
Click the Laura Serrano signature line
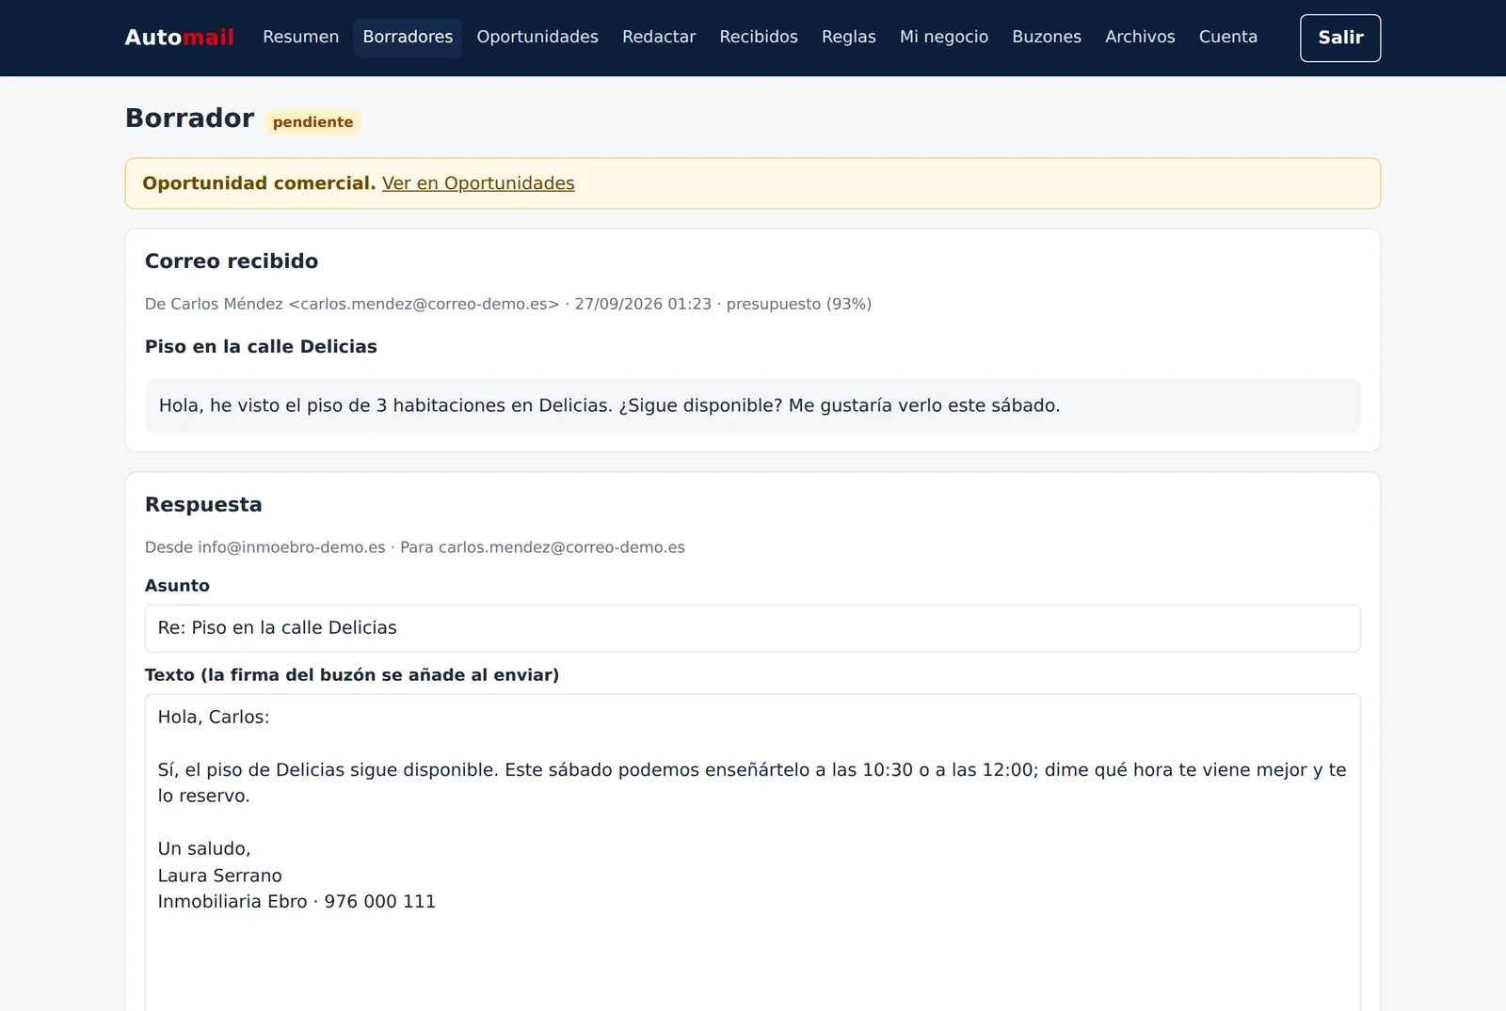point(220,876)
